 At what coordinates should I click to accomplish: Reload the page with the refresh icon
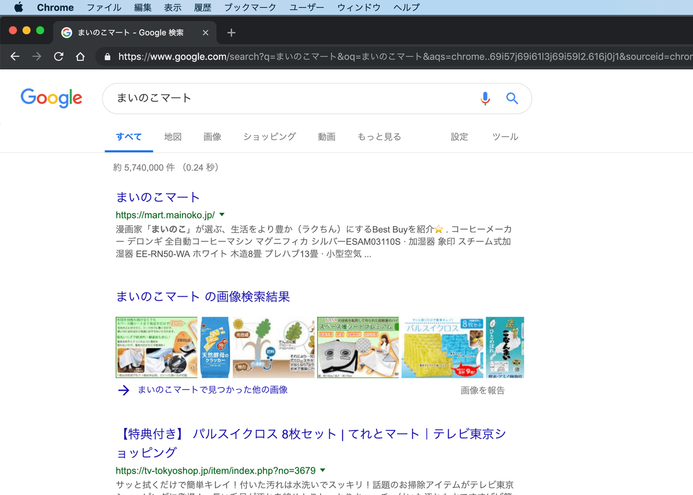[58, 57]
